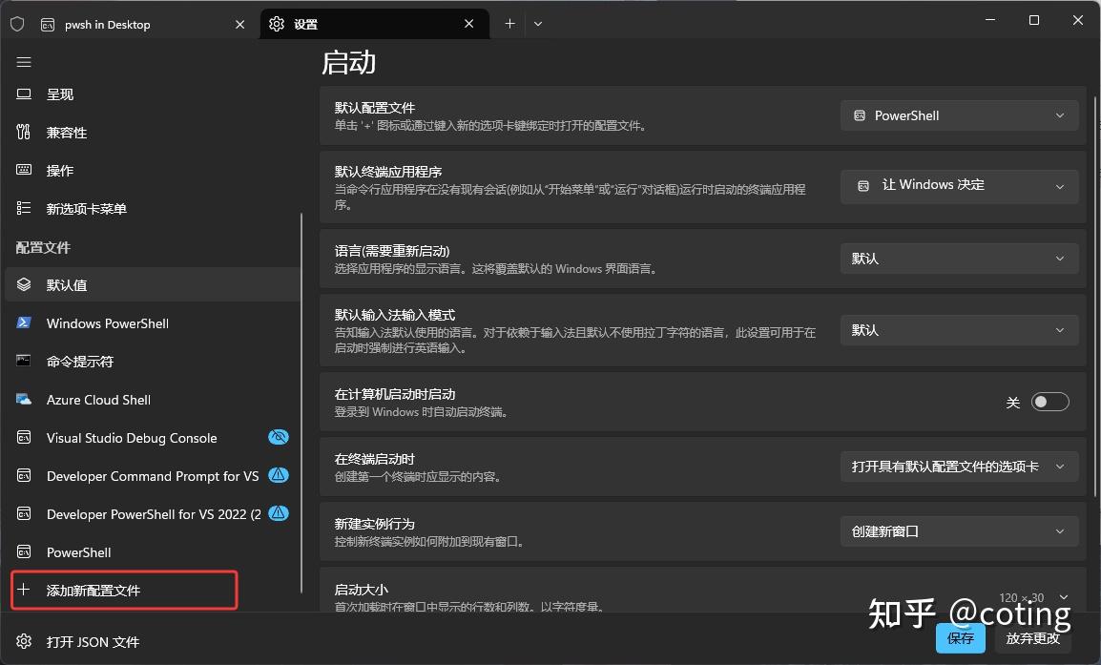Click the 兼容性 tools icon

pos(24,132)
